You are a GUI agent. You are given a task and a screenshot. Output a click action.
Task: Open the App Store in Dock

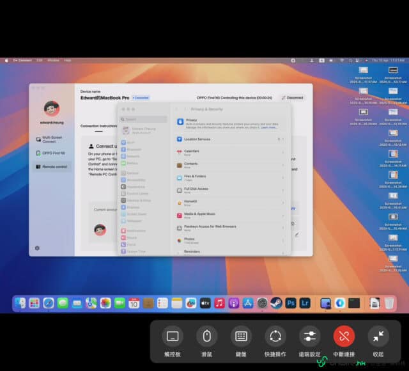[248, 303]
